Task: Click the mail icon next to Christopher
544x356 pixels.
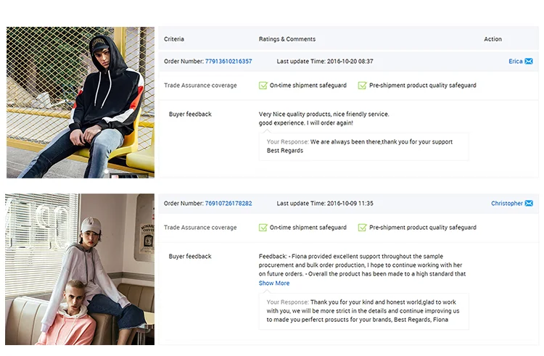Action: [x=529, y=204]
